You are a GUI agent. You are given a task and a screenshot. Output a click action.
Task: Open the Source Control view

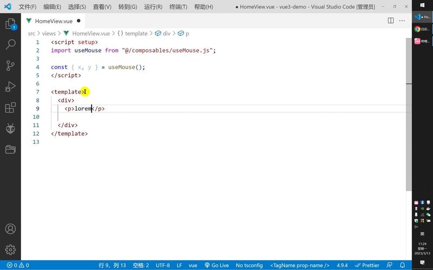10,65
